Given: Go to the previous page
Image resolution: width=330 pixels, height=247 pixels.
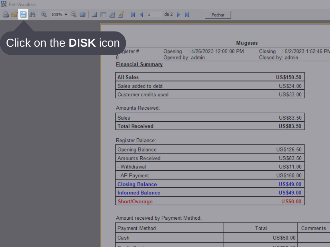Looking at the screenshot, I should click(141, 14).
